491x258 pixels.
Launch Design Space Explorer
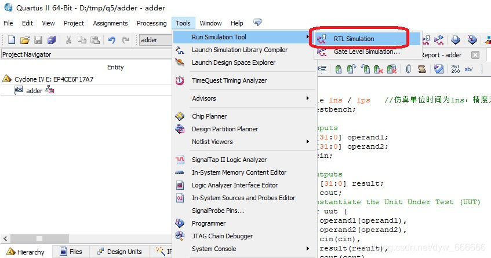point(234,62)
